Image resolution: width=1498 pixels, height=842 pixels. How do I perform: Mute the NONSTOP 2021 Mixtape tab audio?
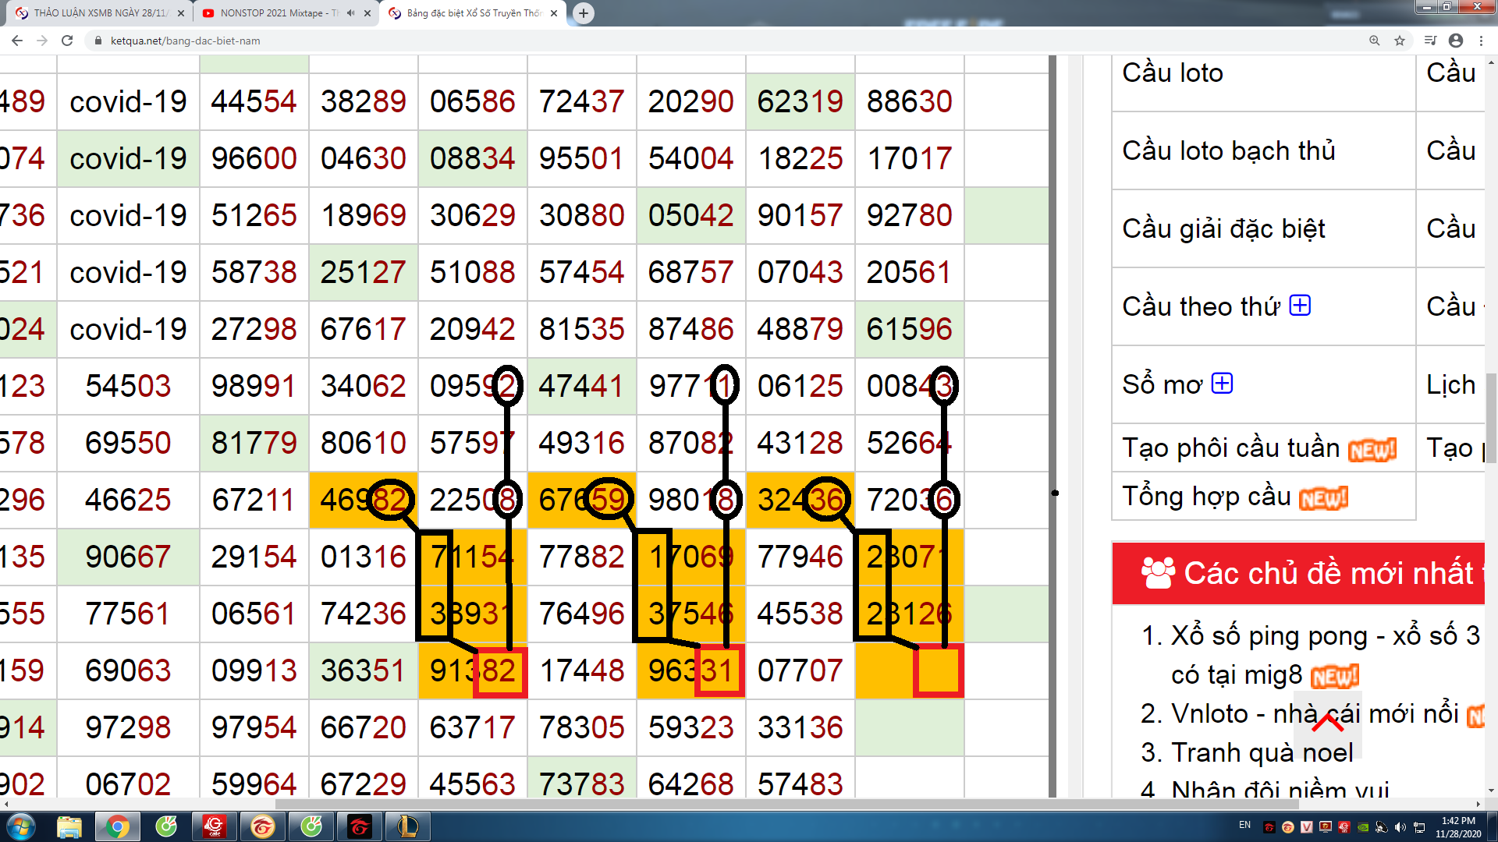[350, 13]
